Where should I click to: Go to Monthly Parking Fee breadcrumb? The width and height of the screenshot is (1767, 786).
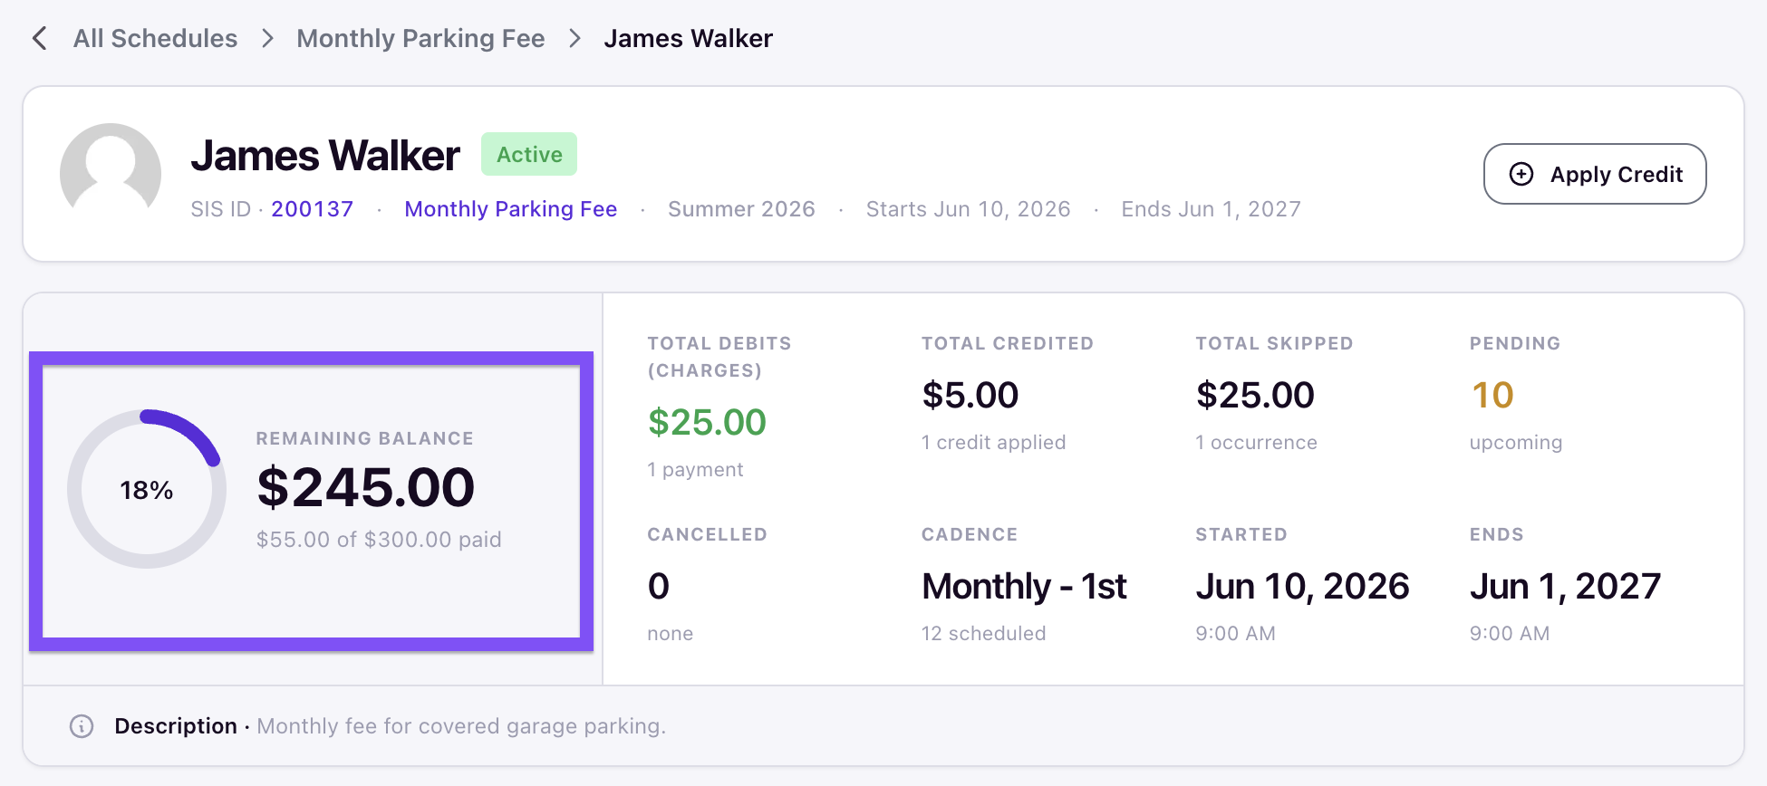pyautogui.click(x=420, y=38)
